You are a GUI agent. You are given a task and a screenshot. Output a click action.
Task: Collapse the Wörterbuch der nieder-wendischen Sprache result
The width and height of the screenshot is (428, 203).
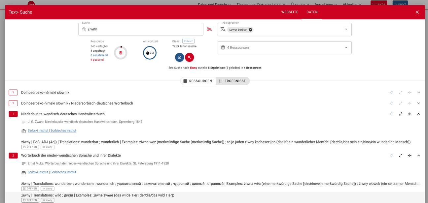tap(418, 155)
